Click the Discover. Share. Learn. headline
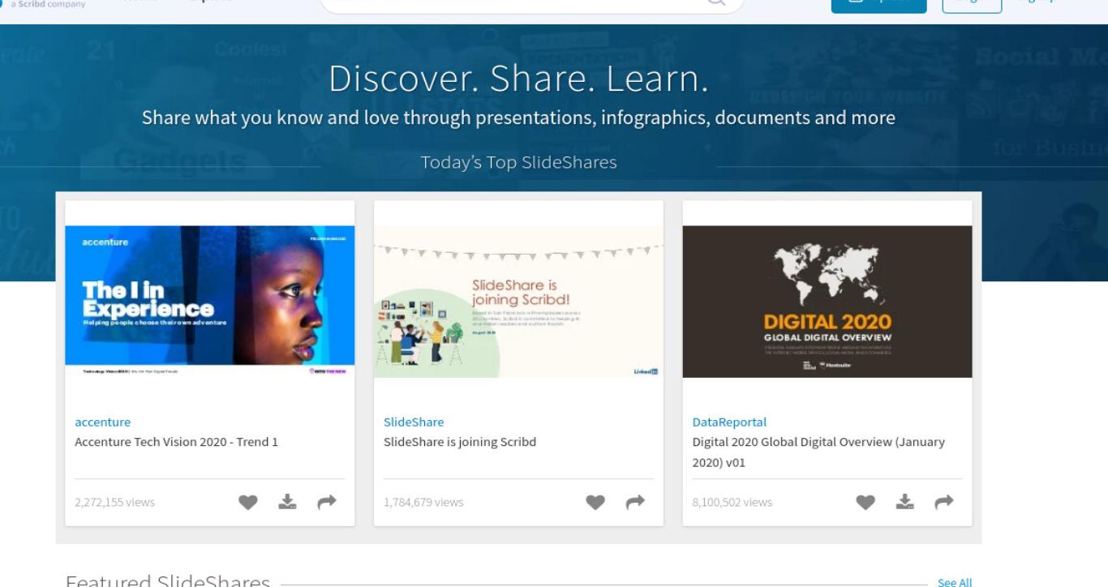 click(519, 78)
